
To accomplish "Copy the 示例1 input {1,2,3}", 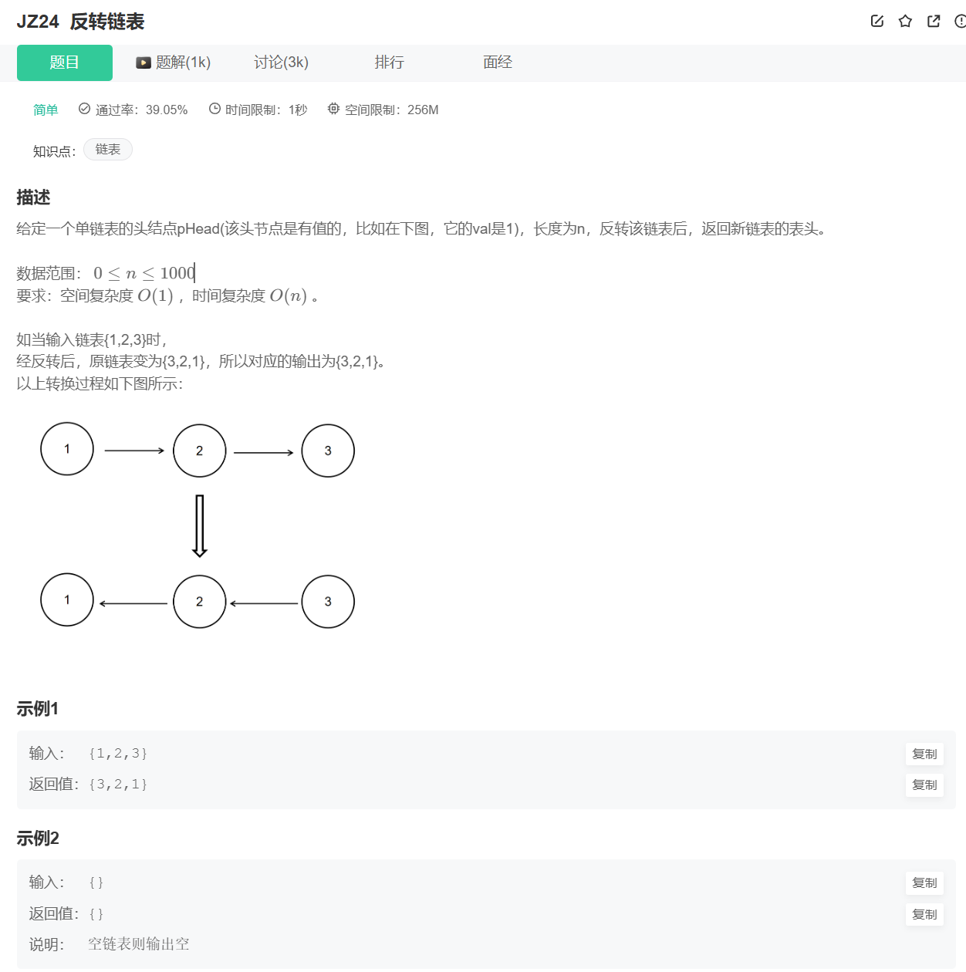I will [x=924, y=754].
